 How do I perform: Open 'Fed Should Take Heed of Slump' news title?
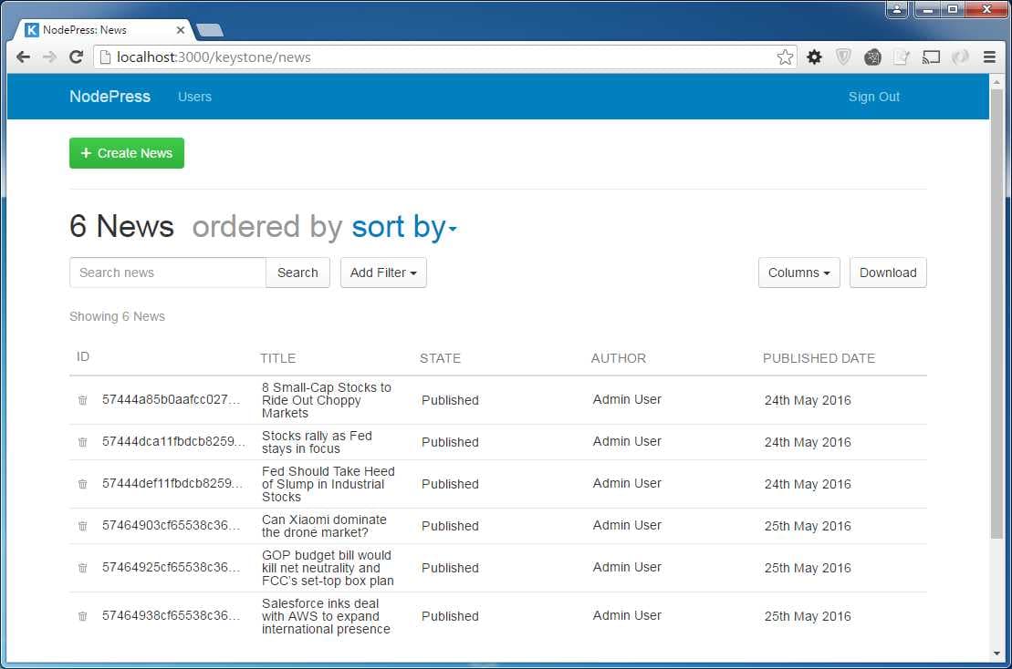[328, 484]
